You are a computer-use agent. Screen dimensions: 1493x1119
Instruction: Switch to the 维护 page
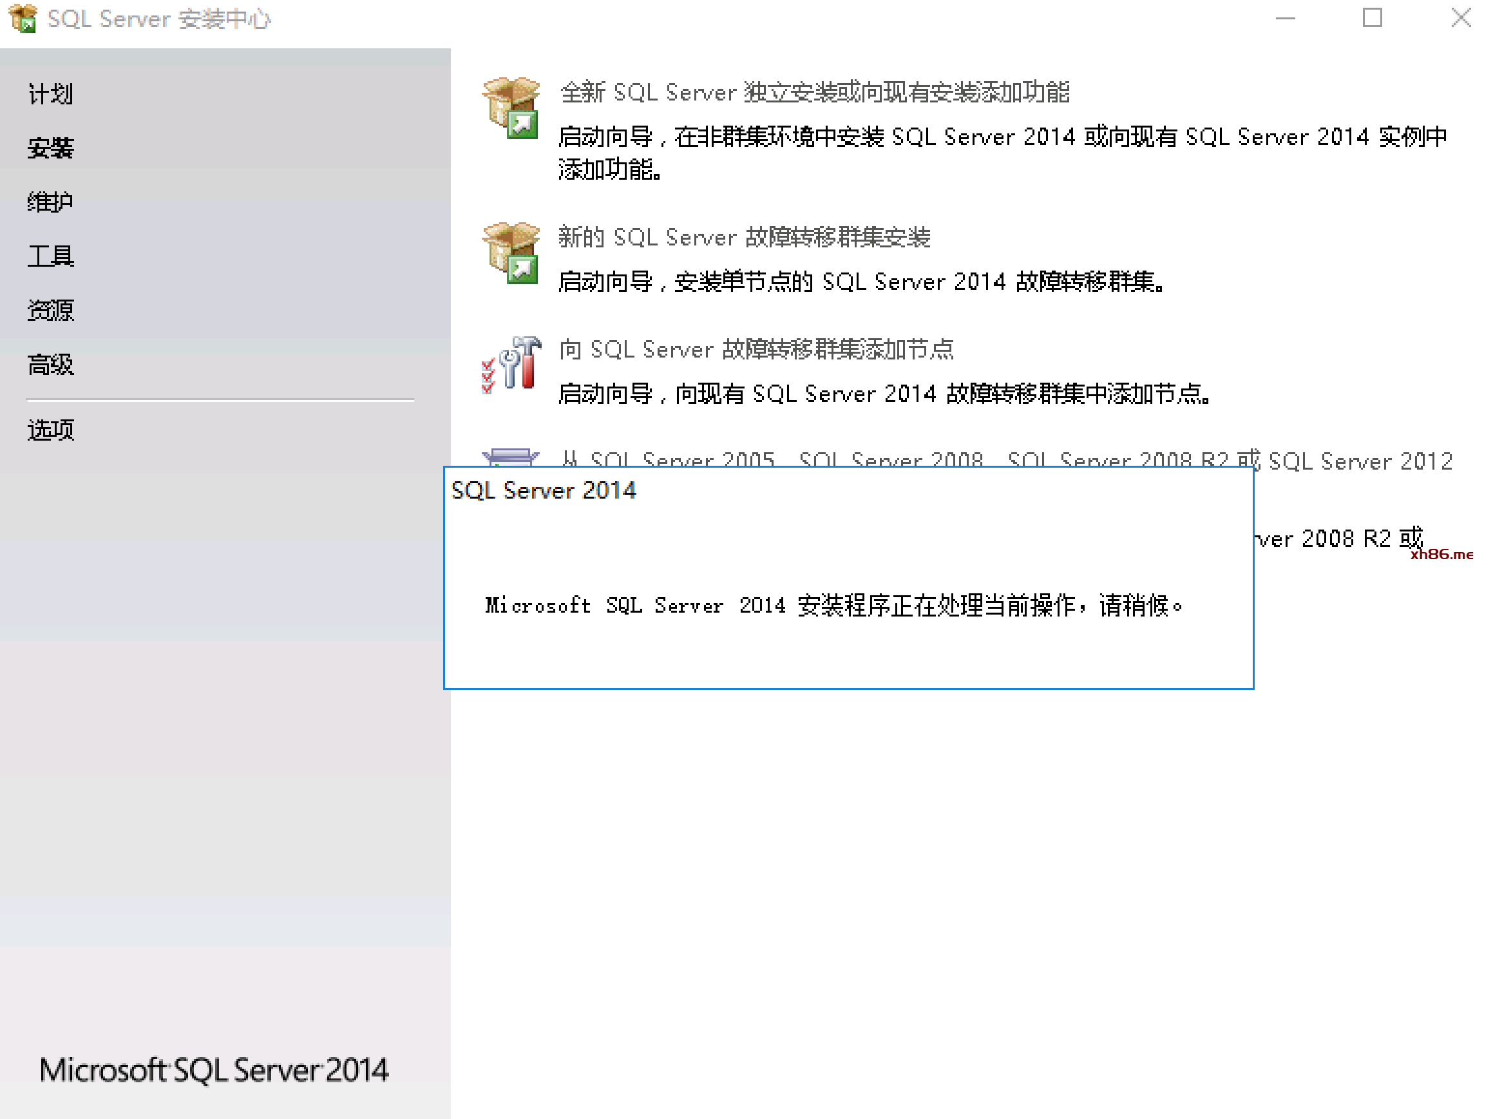click(51, 202)
